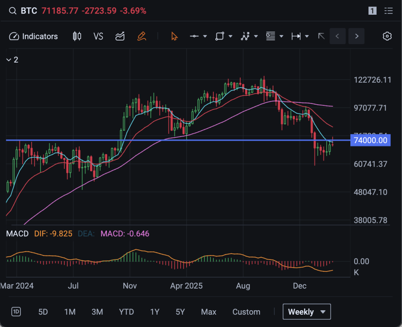This screenshot has width=402, height=327.
Task: Toggle the orange drawing pencil tool
Action: point(142,36)
